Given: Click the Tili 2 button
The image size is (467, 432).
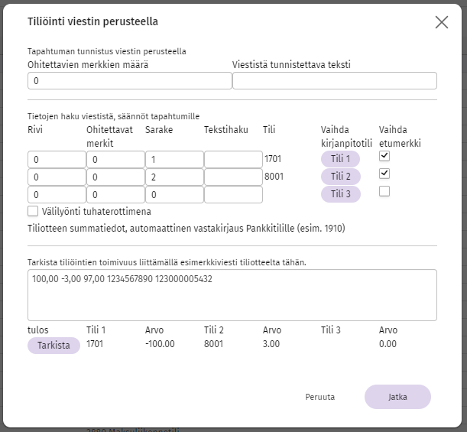Looking at the screenshot, I should point(340,177).
